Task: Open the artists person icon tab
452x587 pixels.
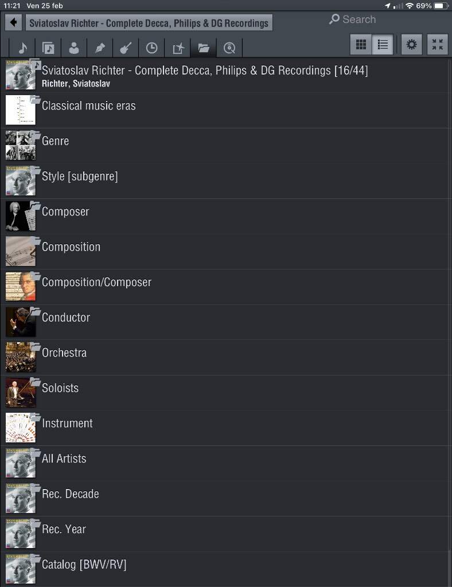Action: [74, 48]
